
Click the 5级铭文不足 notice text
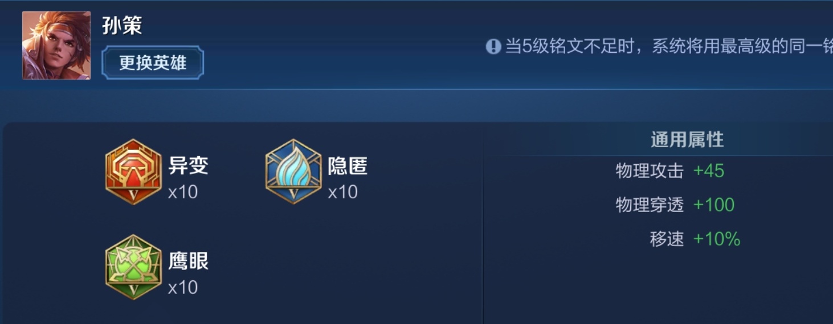point(669,47)
